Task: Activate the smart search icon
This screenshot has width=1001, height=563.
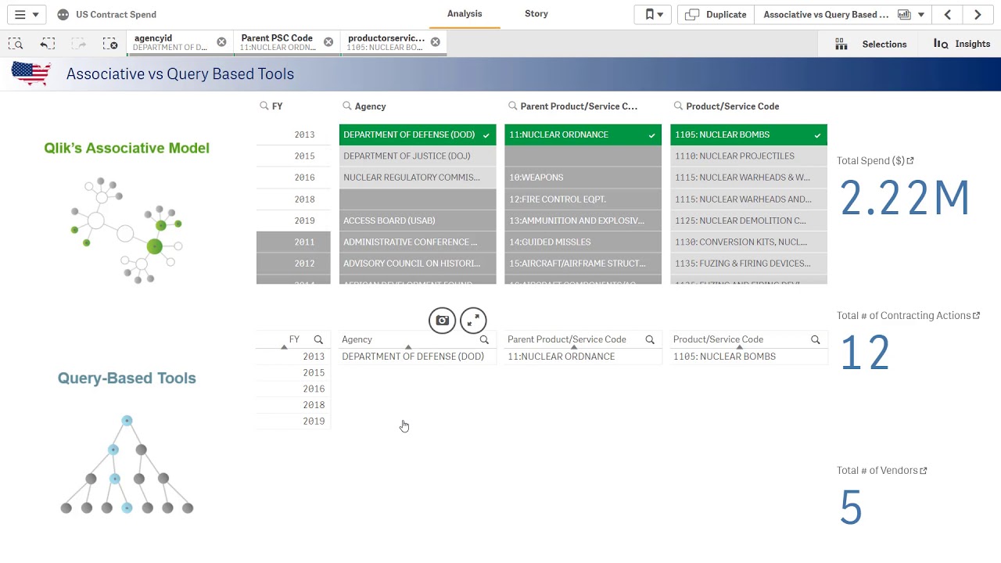Action: (16, 44)
